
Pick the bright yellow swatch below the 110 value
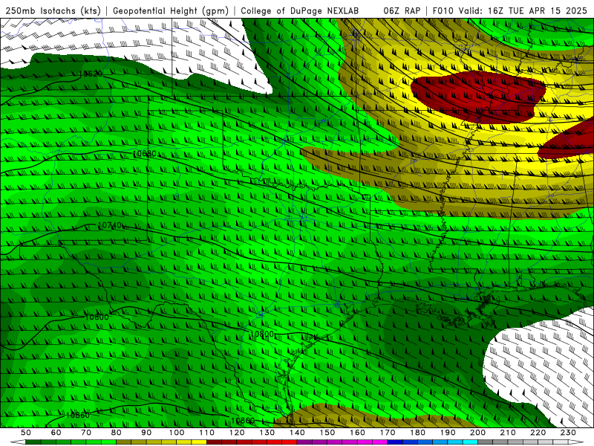199,442
